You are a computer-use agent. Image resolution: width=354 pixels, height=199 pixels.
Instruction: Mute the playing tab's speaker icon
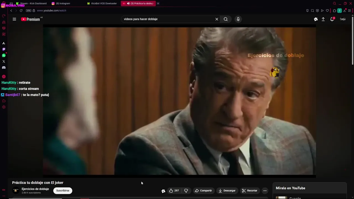click(128, 3)
